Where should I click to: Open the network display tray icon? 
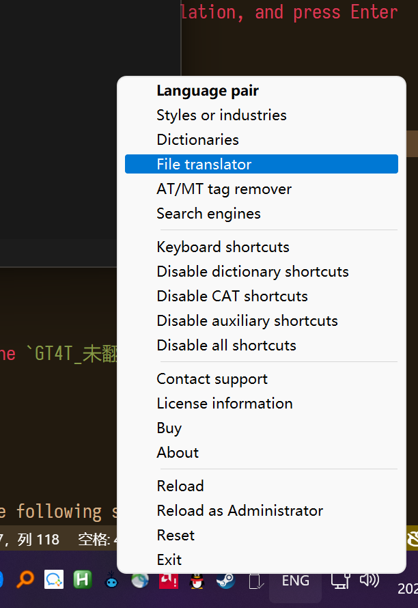[340, 580]
